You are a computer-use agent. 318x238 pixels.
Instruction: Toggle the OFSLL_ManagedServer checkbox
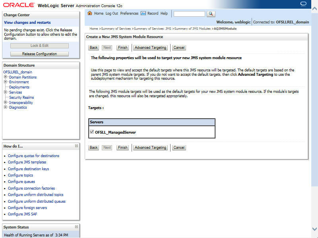point(92,132)
